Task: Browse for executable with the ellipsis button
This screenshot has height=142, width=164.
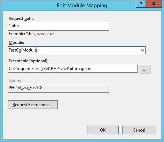Action: pyautogui.click(x=145, y=69)
